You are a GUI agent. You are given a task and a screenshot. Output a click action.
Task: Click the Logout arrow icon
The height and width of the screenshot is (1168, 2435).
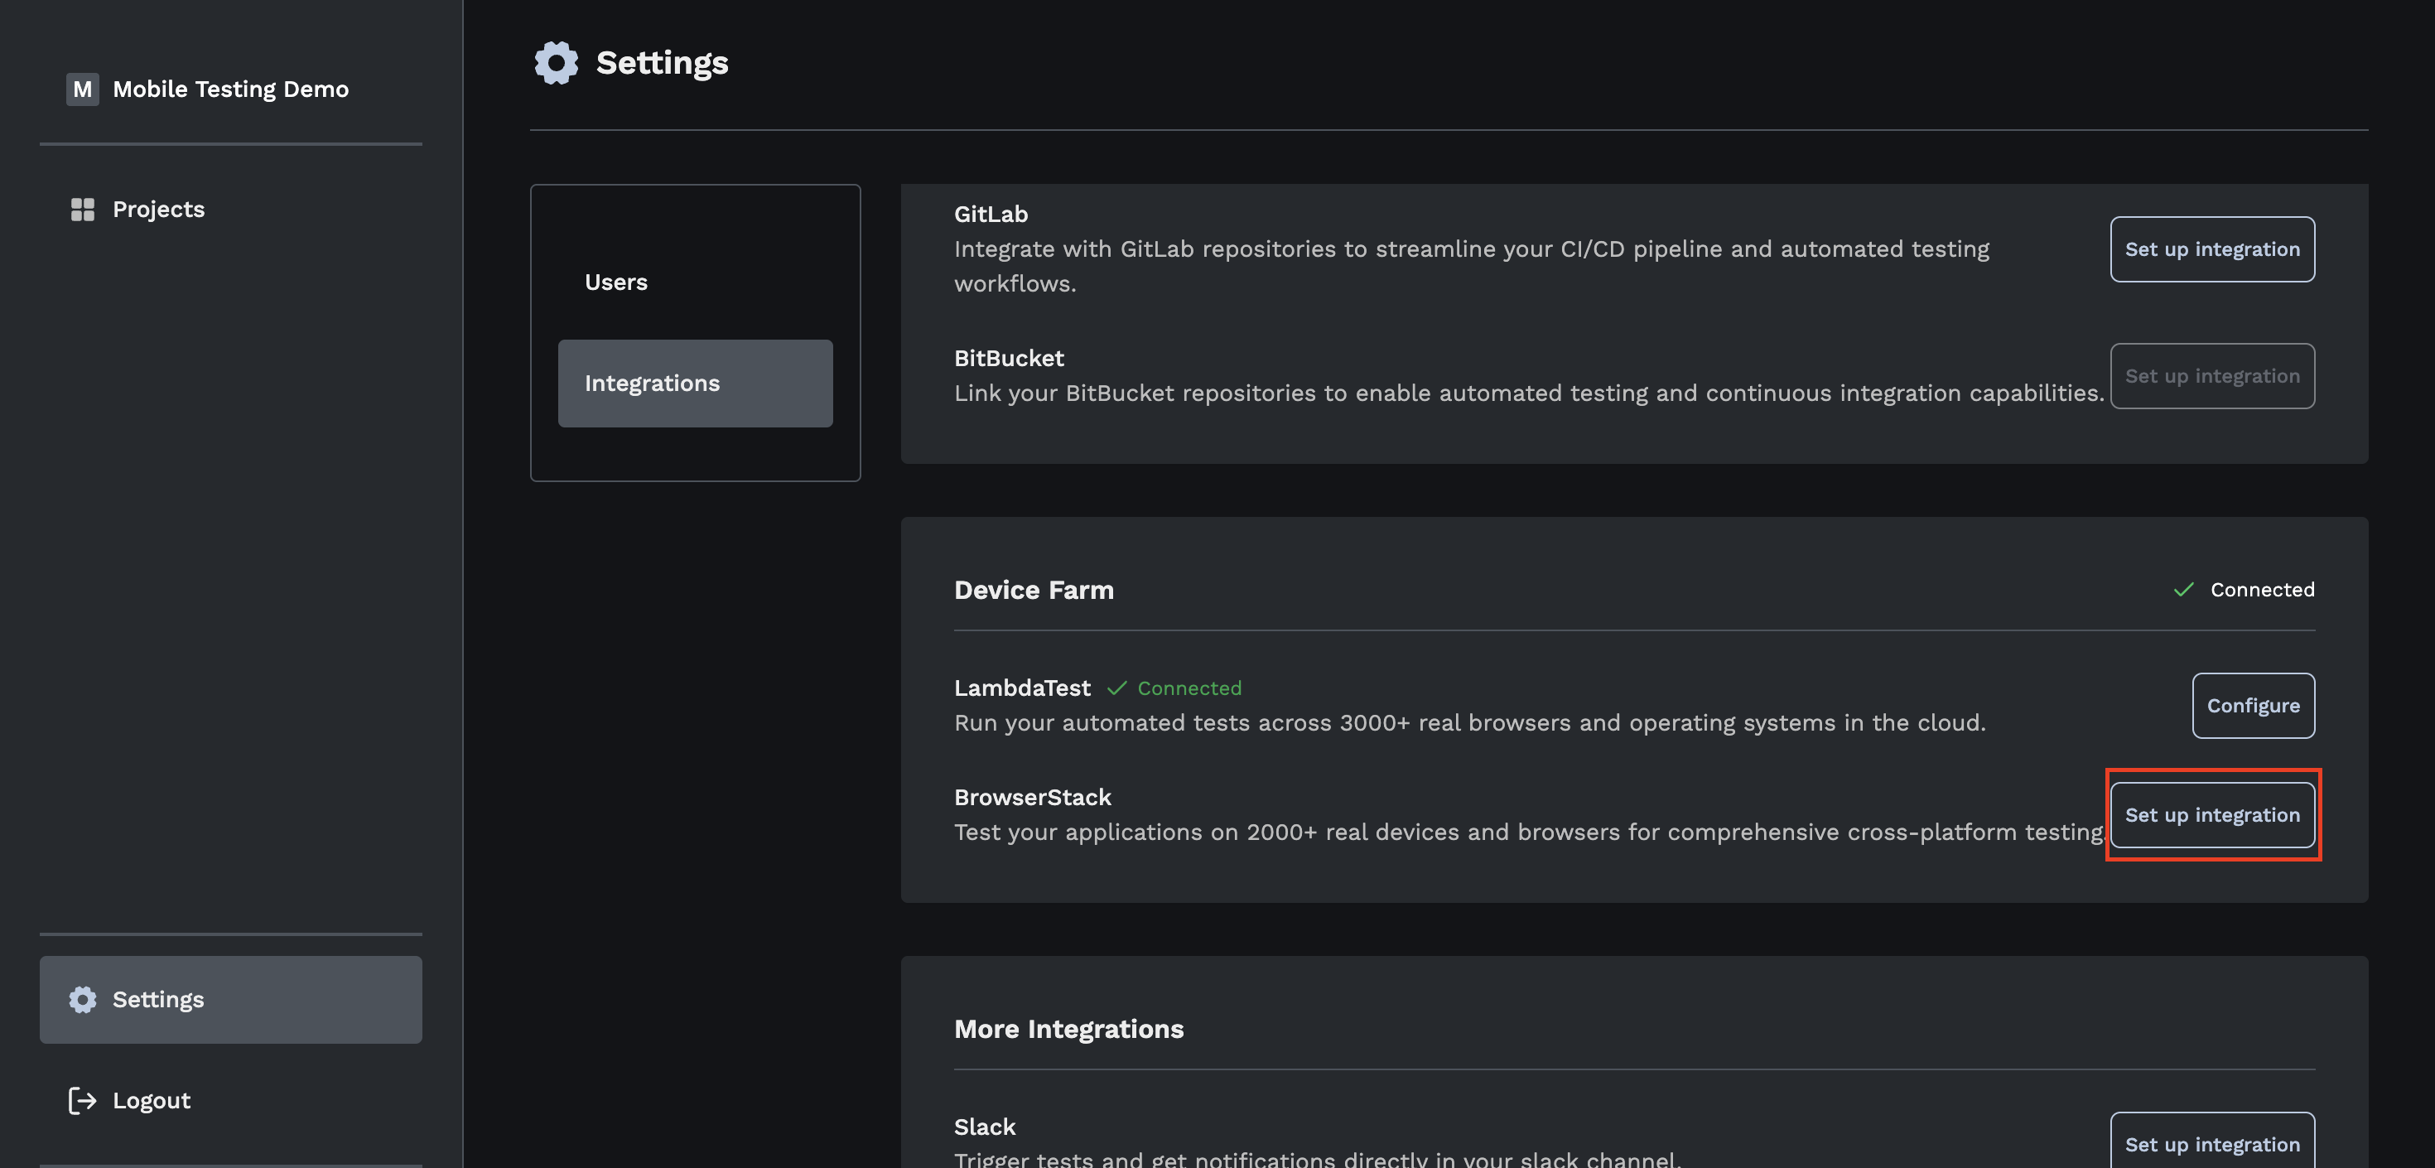82,1100
